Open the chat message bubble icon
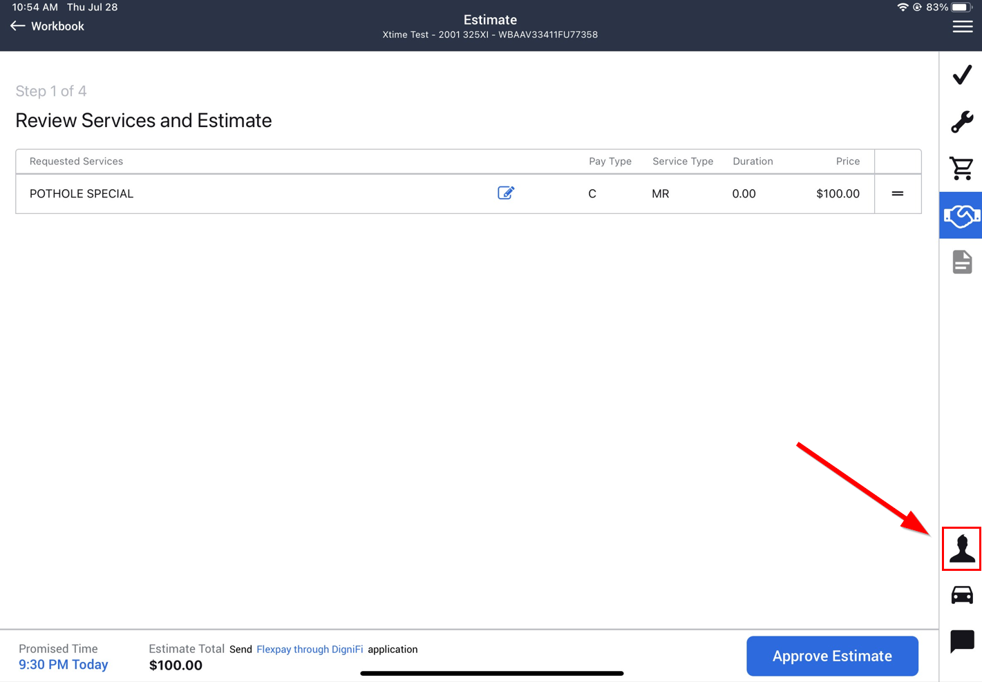The image size is (982, 682). [962, 641]
